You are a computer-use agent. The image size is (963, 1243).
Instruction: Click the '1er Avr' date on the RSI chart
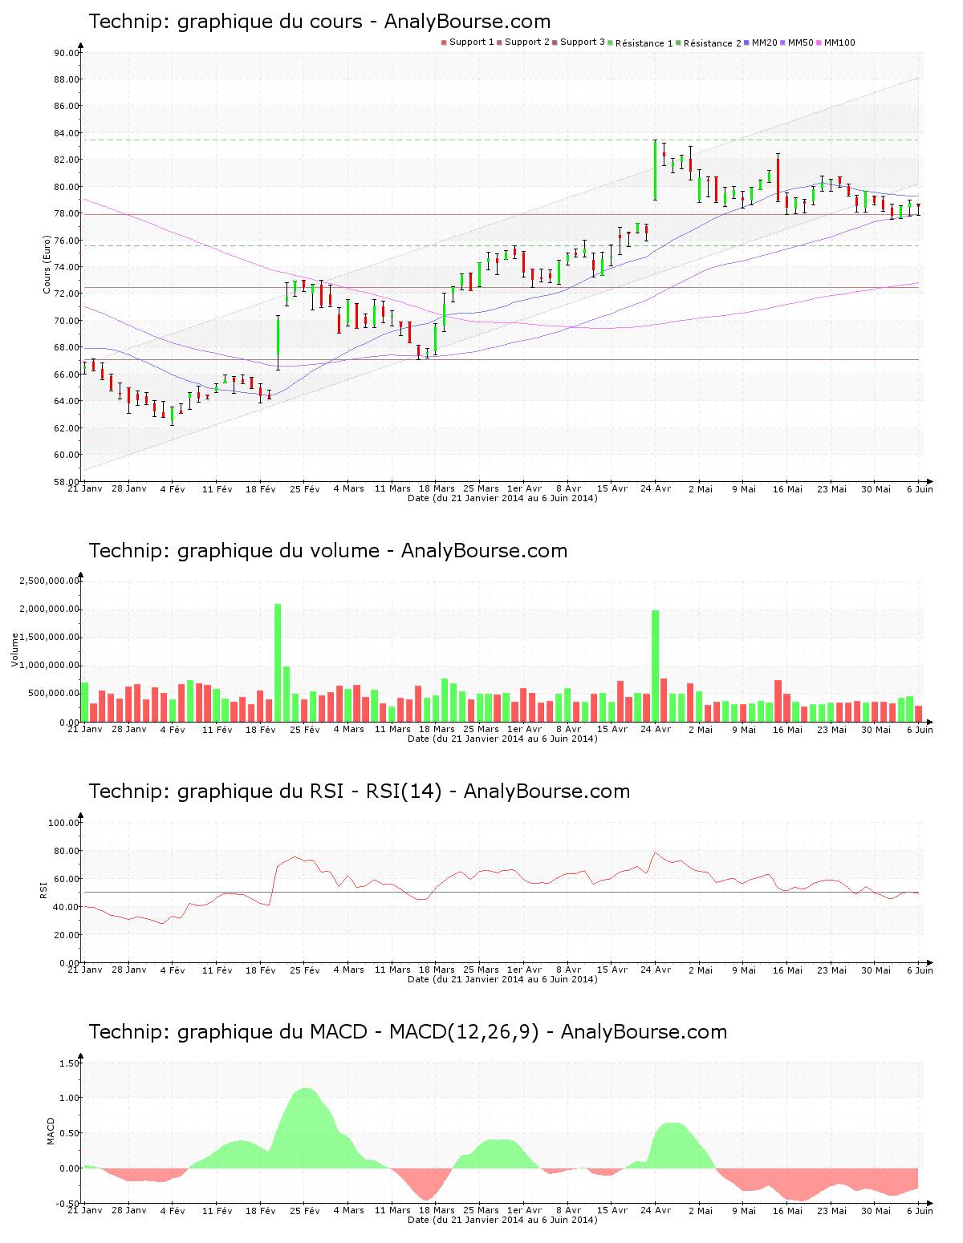(x=525, y=970)
